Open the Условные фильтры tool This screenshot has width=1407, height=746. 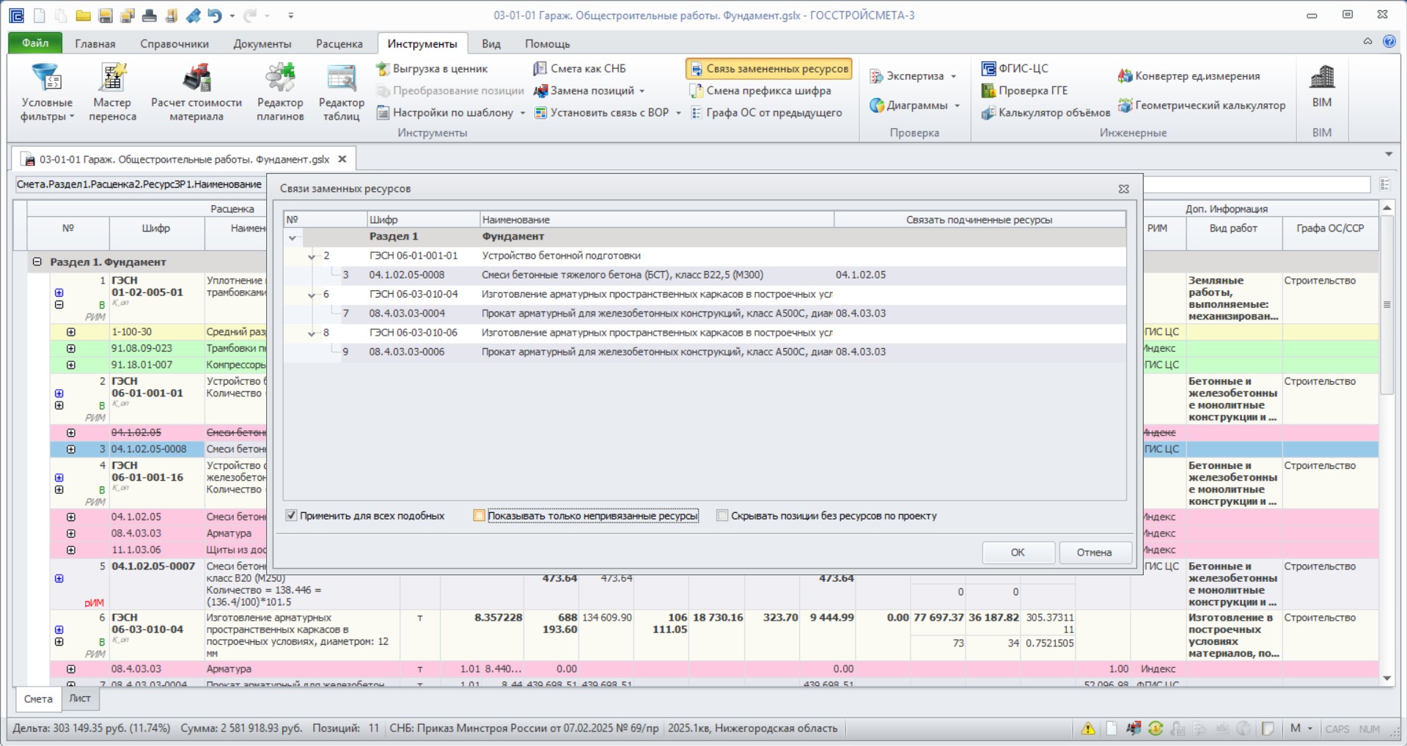point(46,92)
